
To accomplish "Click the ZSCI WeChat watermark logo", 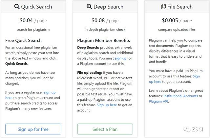I will (x=187, y=129).
